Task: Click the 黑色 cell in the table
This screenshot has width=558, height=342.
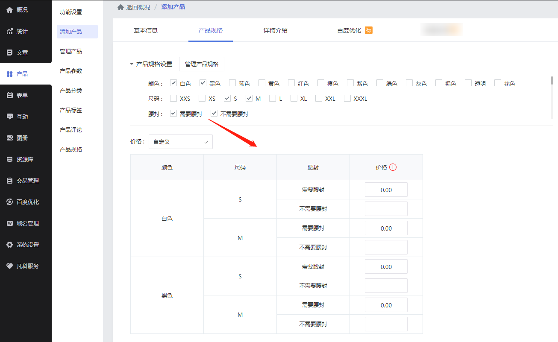Action: [167, 295]
